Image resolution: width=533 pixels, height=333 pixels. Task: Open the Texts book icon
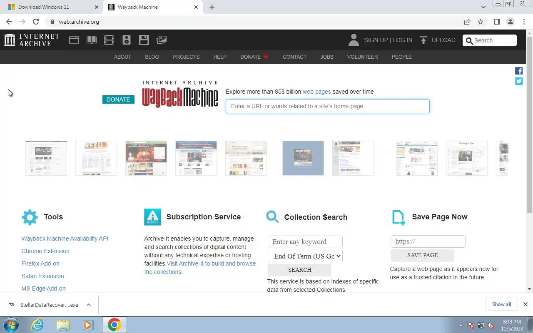pyautogui.click(x=92, y=40)
